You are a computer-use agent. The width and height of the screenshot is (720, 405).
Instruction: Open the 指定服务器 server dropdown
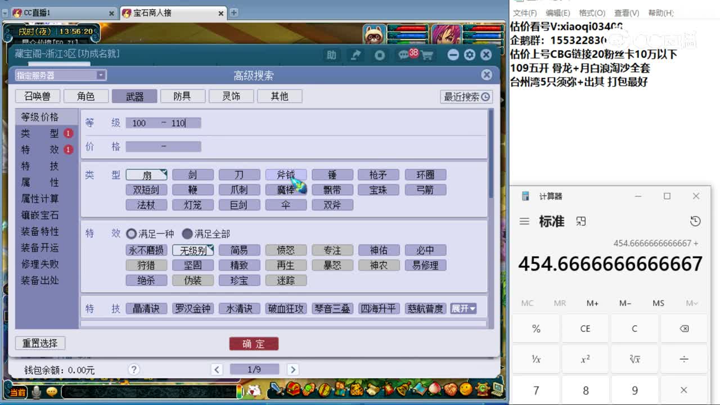pyautogui.click(x=100, y=75)
